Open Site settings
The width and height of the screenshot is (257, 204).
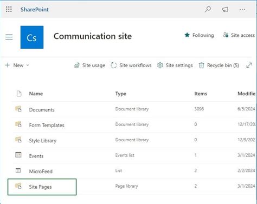pos(179,65)
